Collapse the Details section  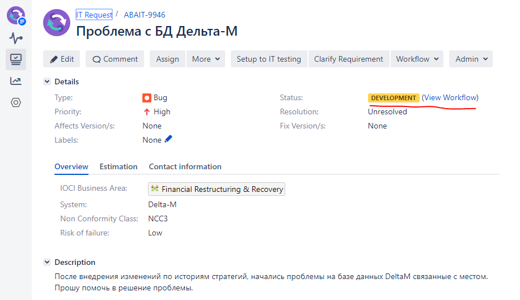tap(47, 82)
